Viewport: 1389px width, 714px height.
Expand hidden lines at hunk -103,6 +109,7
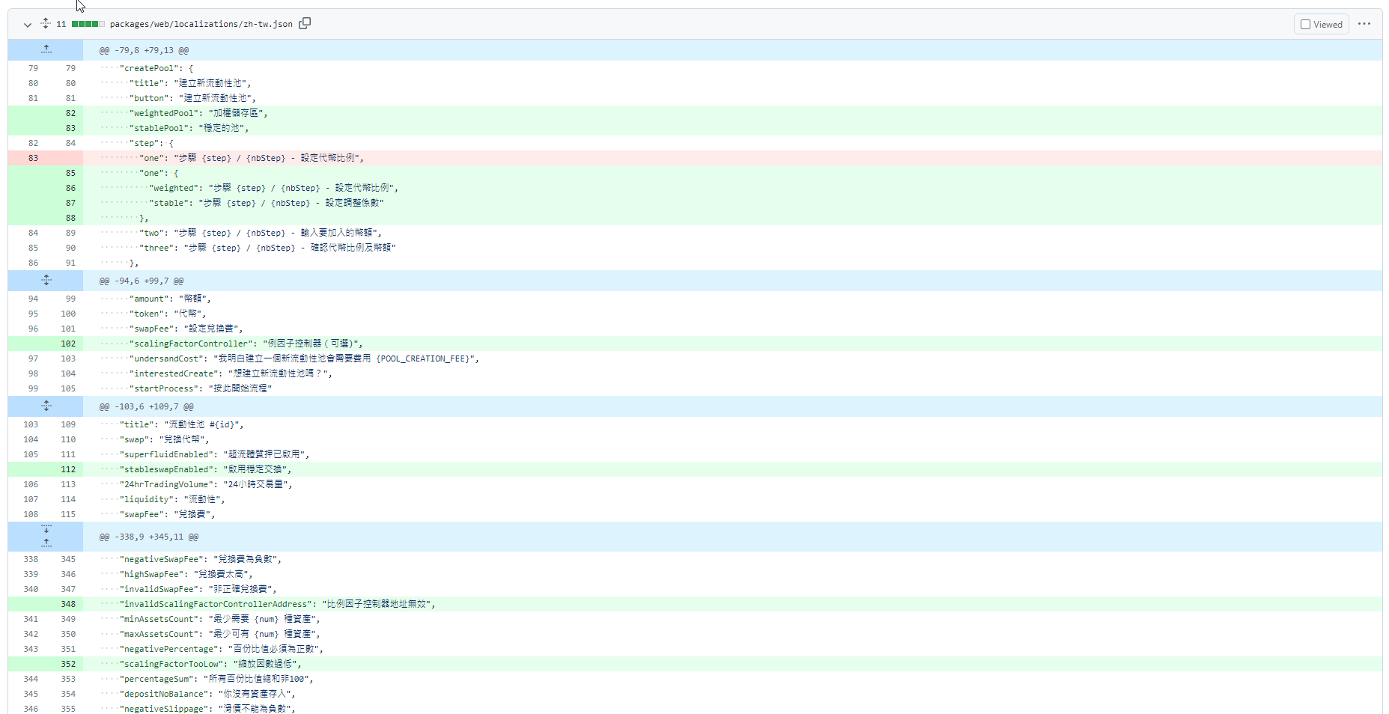pos(46,406)
